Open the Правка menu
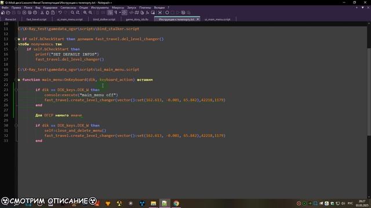Screen dimensions: 371x208 pos(16,8)
